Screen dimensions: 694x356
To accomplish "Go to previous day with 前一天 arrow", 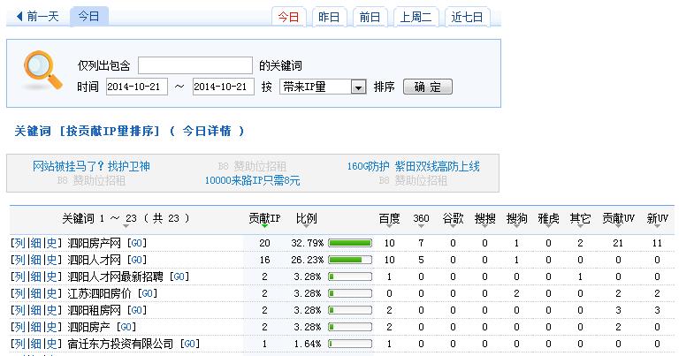I will tap(35, 16).
